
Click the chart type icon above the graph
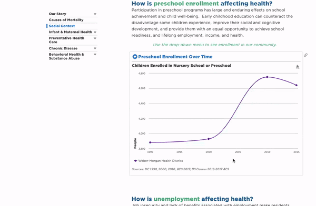pos(298,67)
